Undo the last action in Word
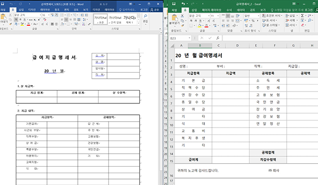Image resolution: width=318 pixels, height=185 pixels. 11,4
